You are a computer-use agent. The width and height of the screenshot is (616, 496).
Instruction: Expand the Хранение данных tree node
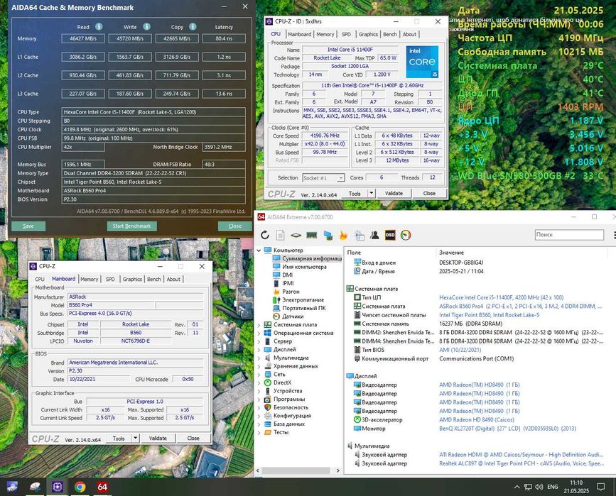259,366
